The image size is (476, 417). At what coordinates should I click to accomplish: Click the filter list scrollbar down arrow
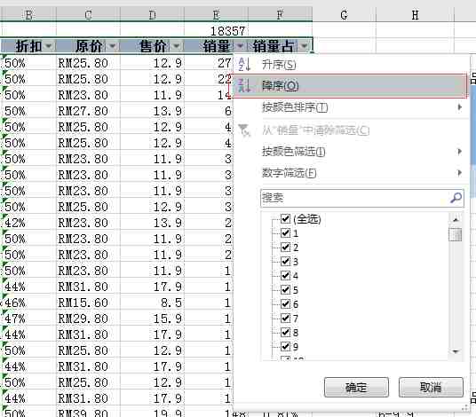(x=456, y=352)
